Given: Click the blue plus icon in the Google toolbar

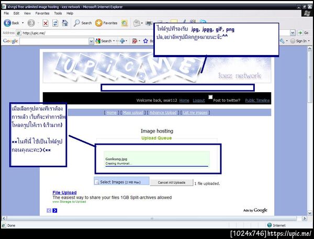Looking at the screenshot, I should (122, 41).
